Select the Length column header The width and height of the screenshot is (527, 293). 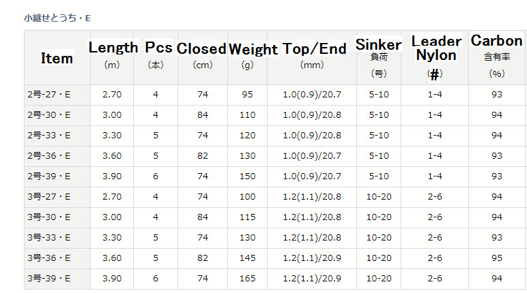pos(112,58)
